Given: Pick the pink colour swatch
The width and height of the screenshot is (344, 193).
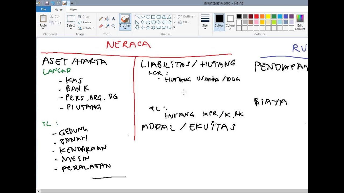Looking at the screenshot, I should click(256, 22).
